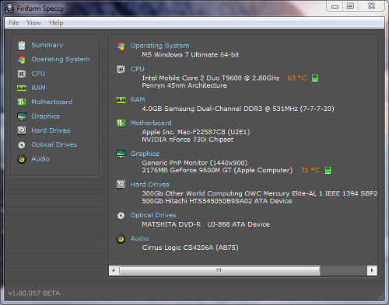Image resolution: width=389 pixels, height=305 pixels.
Task: Click the Speccy app icon in title bar
Action: pyautogui.click(x=9, y=9)
